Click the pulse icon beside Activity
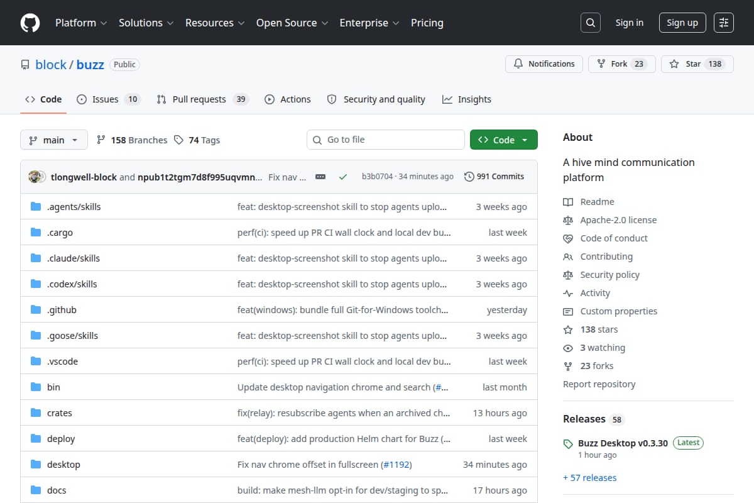 click(x=568, y=293)
